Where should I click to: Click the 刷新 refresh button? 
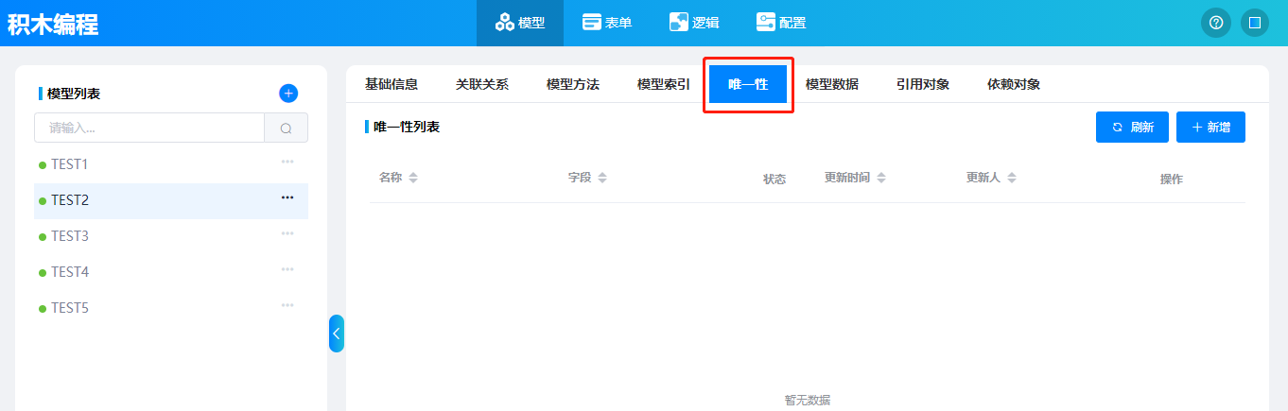click(1132, 127)
